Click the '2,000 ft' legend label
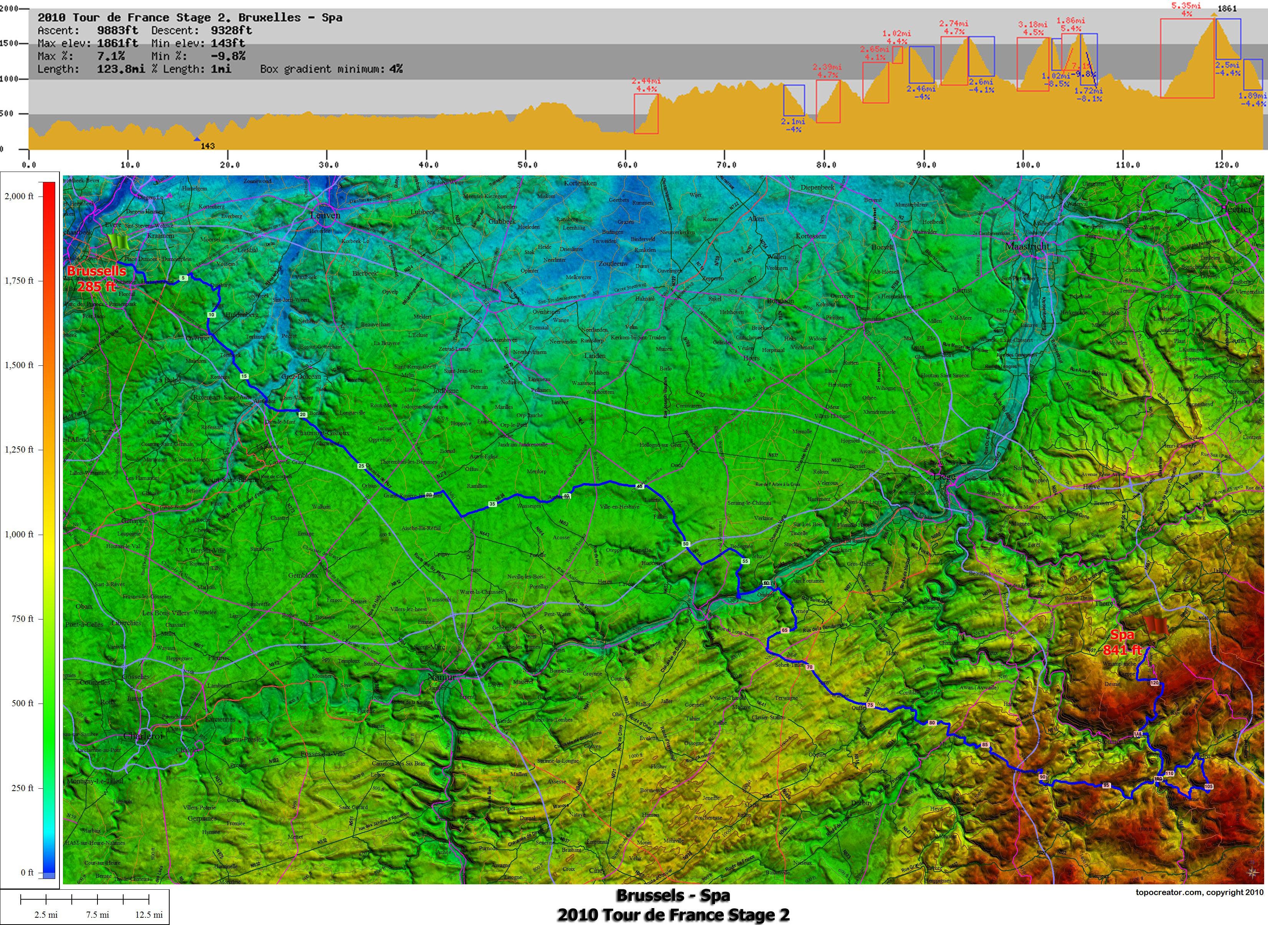Viewport: 1268px width, 925px height. click(19, 196)
